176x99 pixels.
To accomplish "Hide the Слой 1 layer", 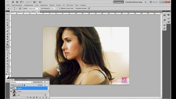I will pos(11,92).
